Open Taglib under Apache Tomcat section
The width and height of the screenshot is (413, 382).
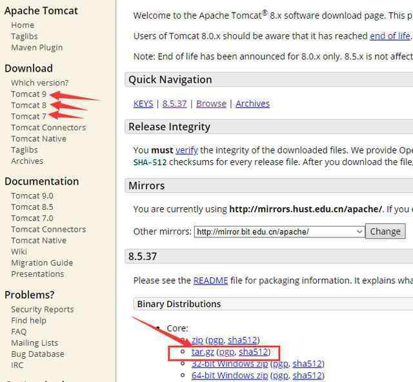25,36
